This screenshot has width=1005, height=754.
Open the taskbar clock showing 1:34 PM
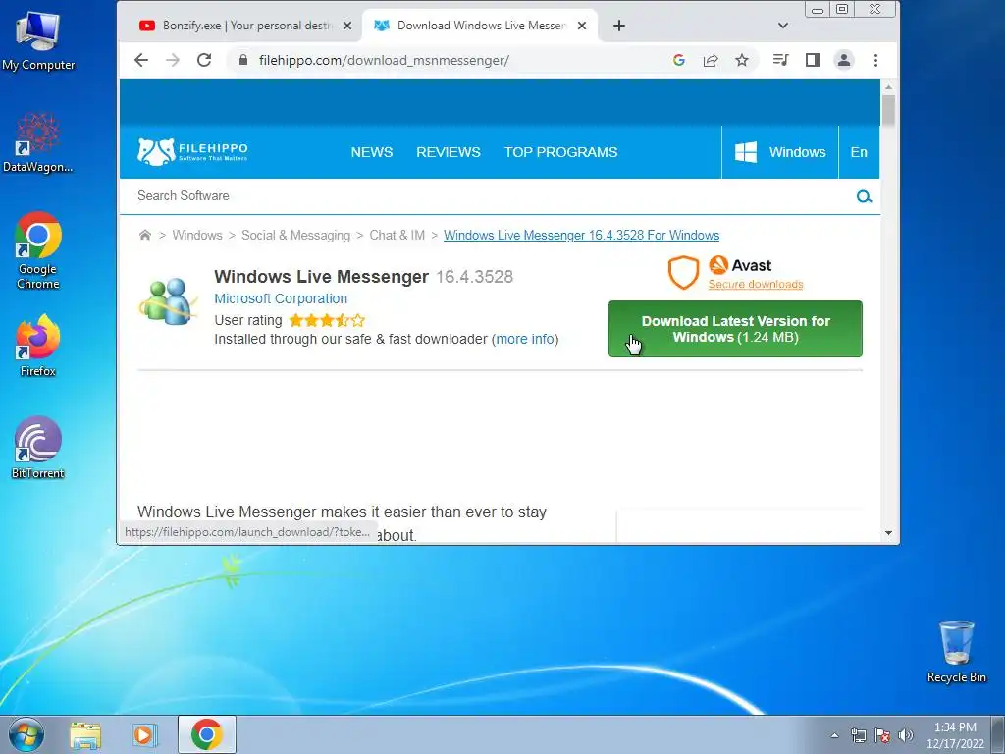[955, 734]
